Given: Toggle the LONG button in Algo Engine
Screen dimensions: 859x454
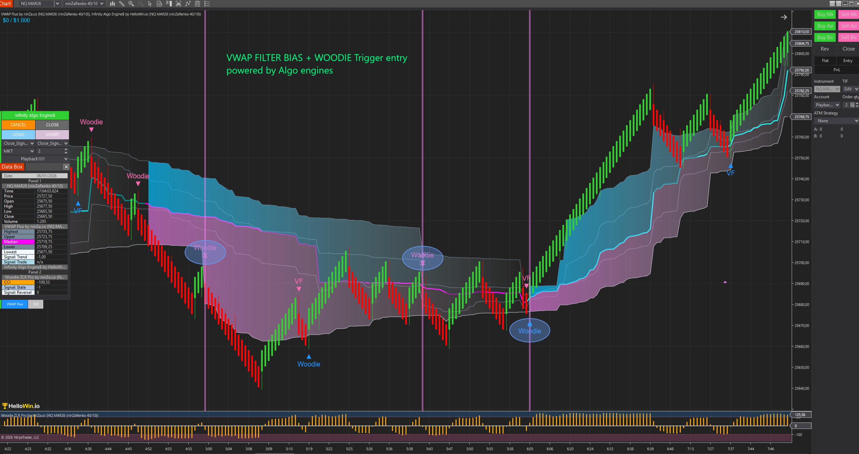Looking at the screenshot, I should (x=18, y=134).
